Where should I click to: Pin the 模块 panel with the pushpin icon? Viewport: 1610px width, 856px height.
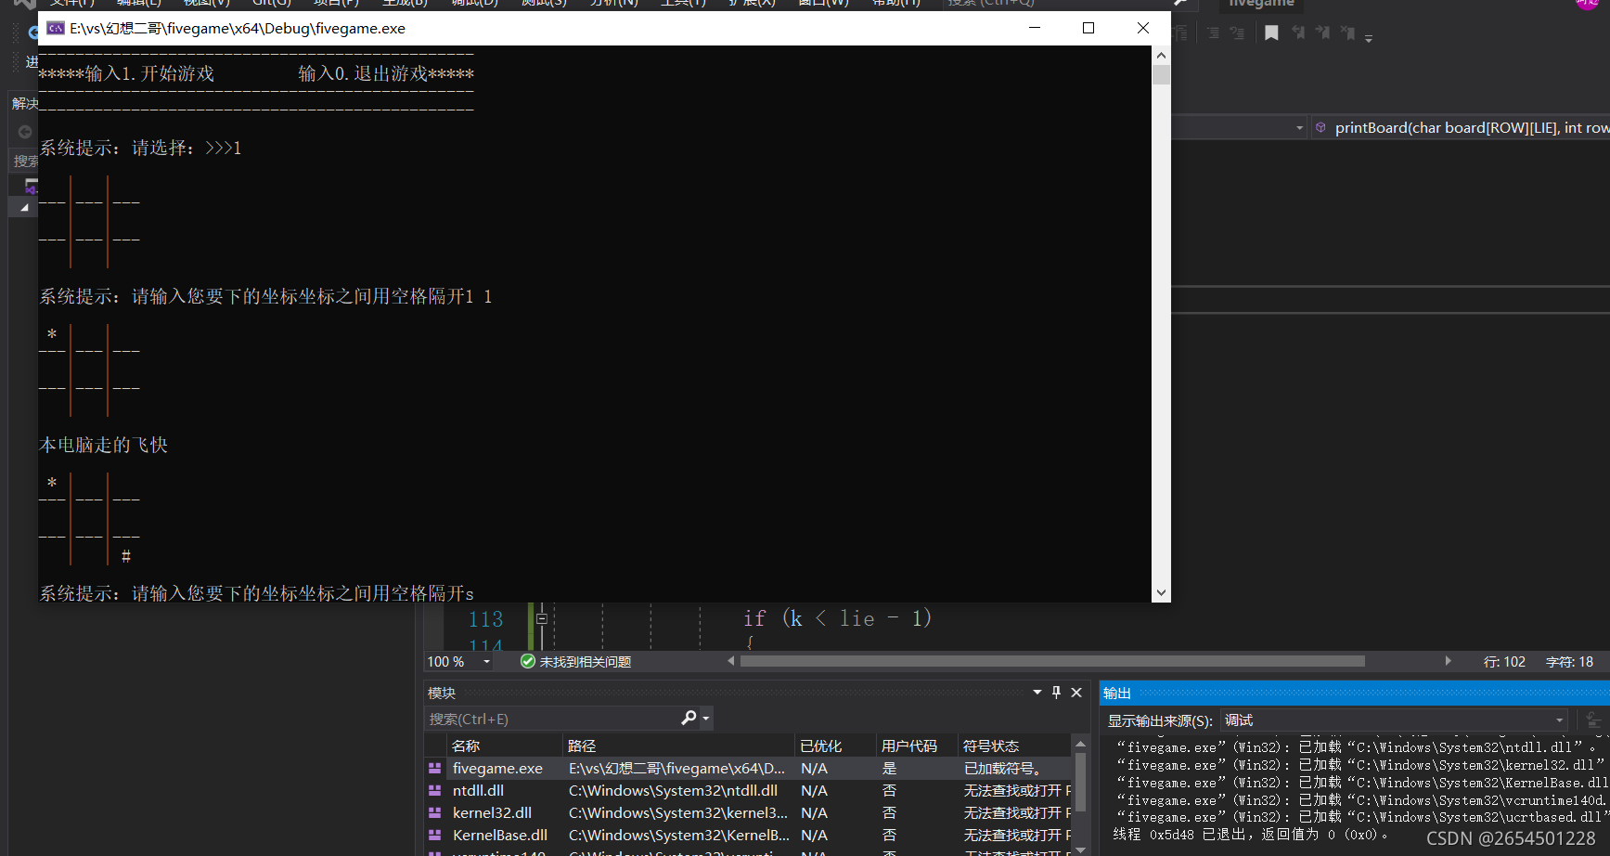[x=1056, y=692]
